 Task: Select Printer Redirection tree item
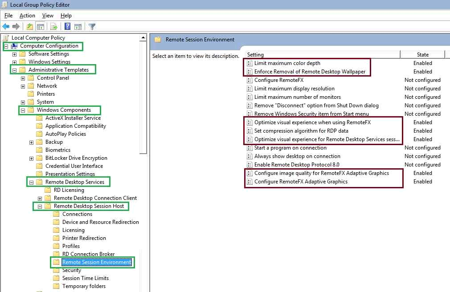pos(84,238)
